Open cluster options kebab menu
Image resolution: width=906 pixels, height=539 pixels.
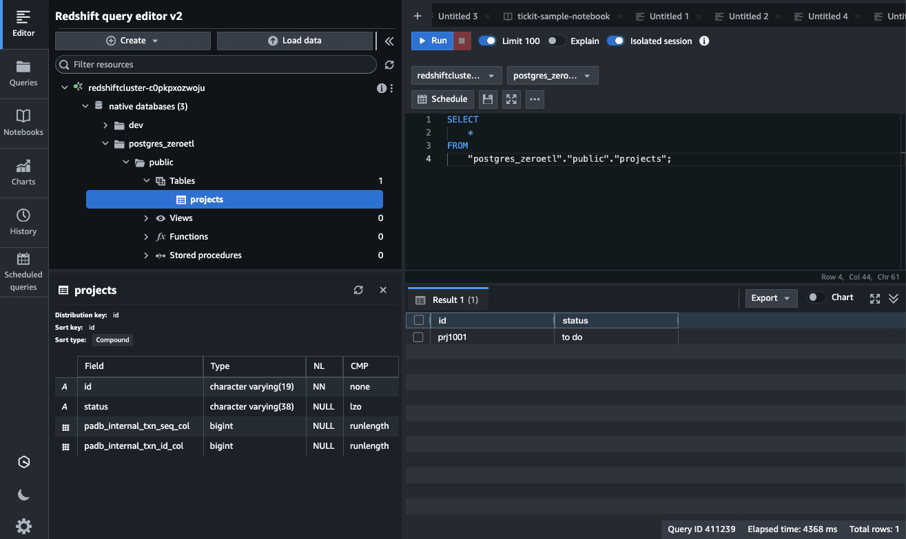point(391,88)
